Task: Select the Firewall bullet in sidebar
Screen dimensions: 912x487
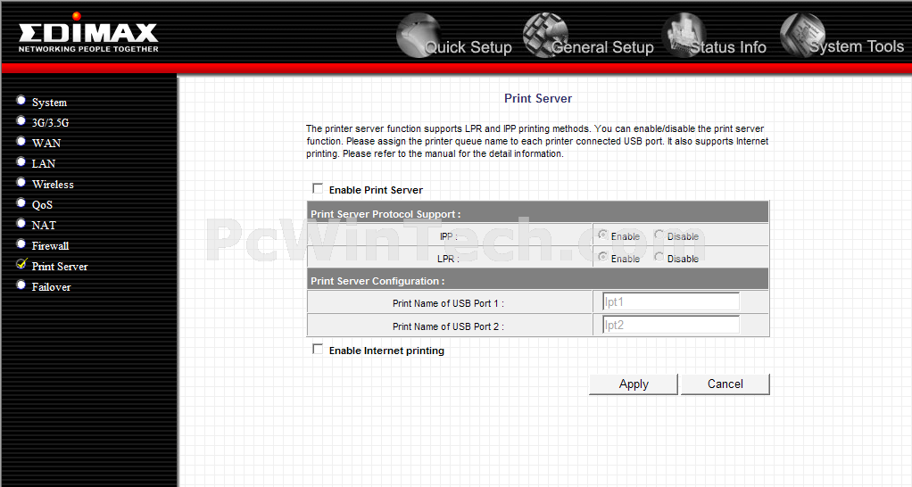Action: click(21, 244)
